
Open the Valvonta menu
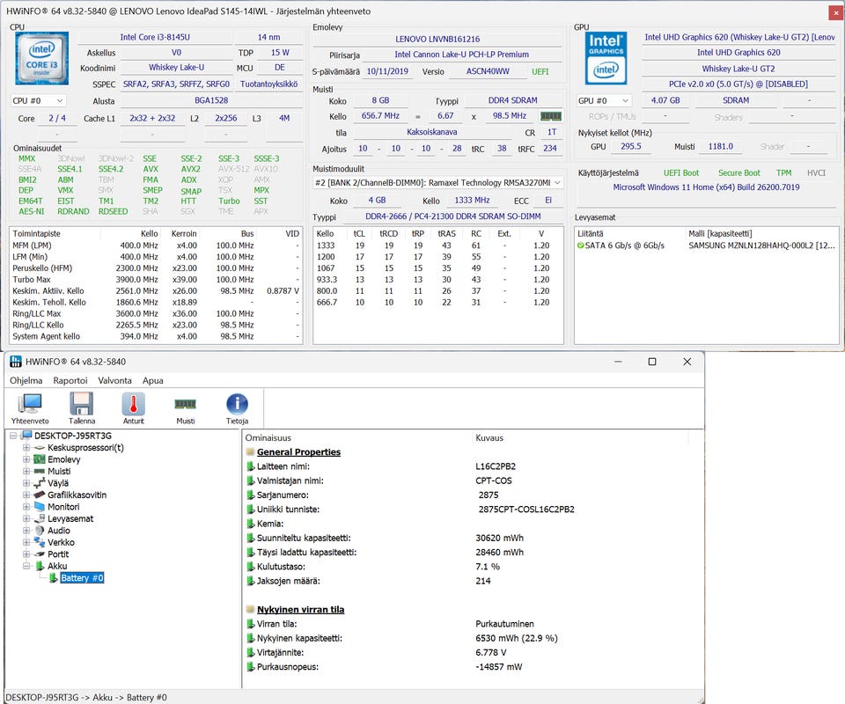click(x=114, y=381)
